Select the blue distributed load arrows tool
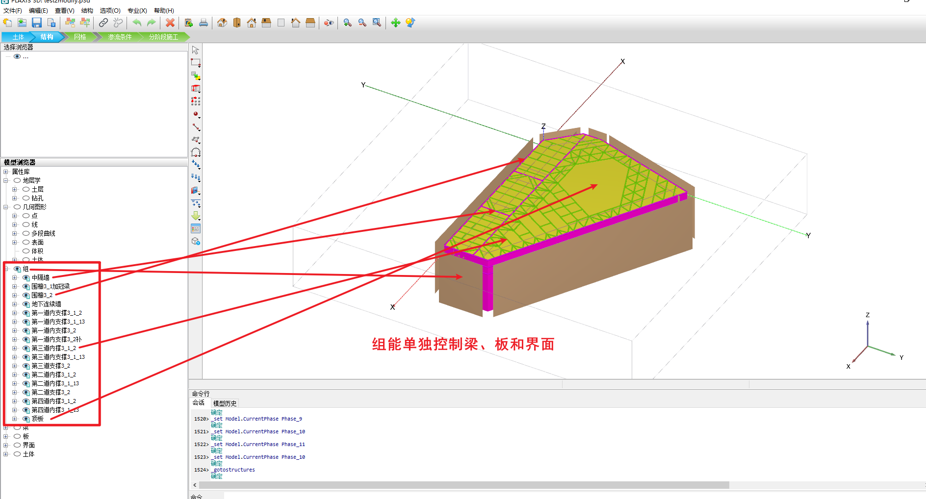The image size is (926, 499). [196, 177]
